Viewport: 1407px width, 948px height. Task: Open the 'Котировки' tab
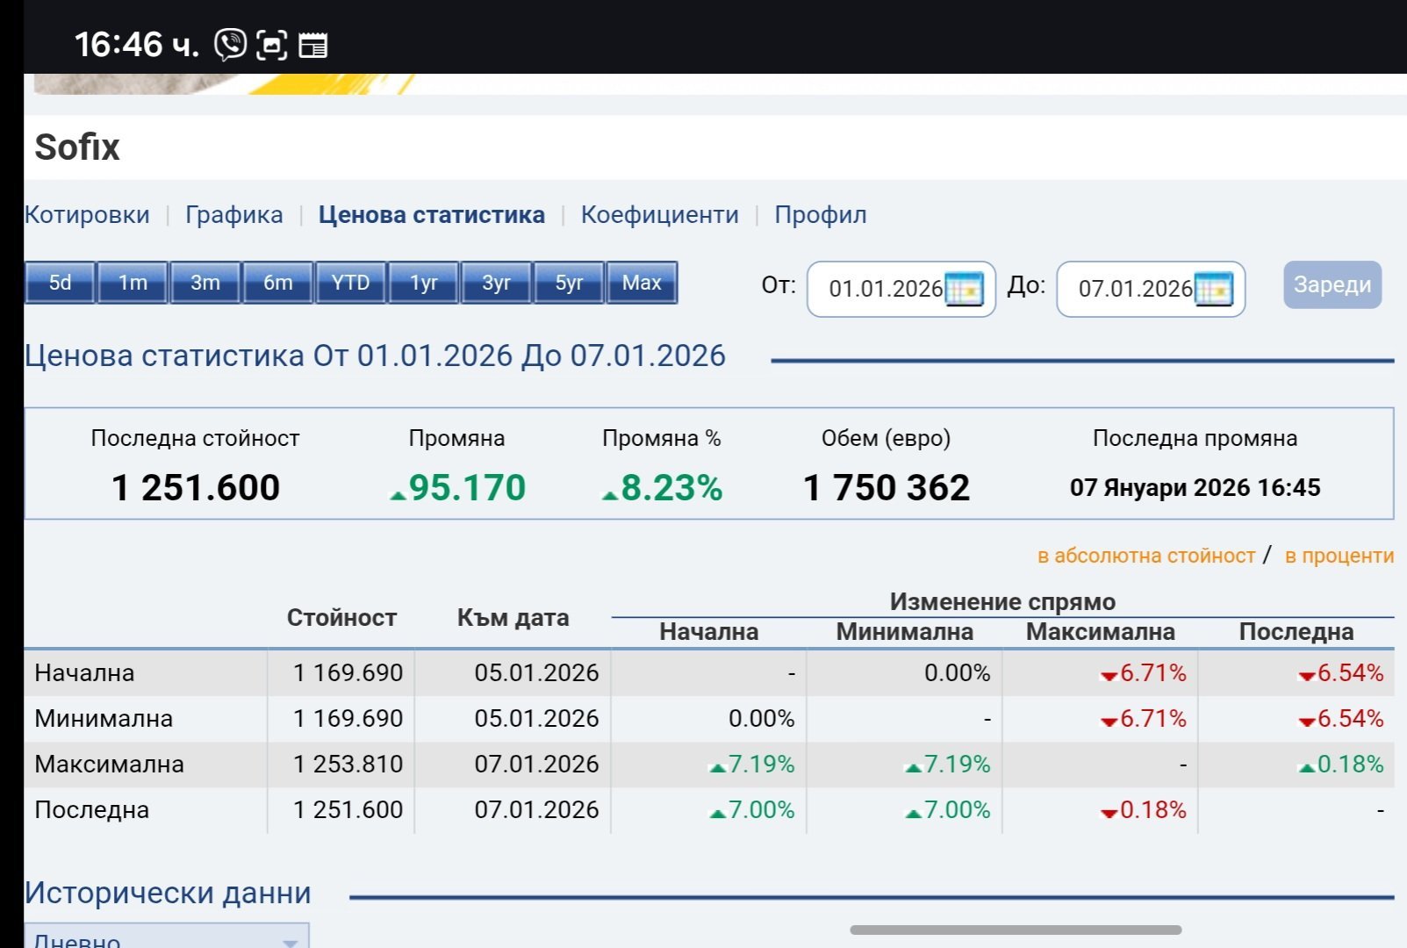[87, 215]
